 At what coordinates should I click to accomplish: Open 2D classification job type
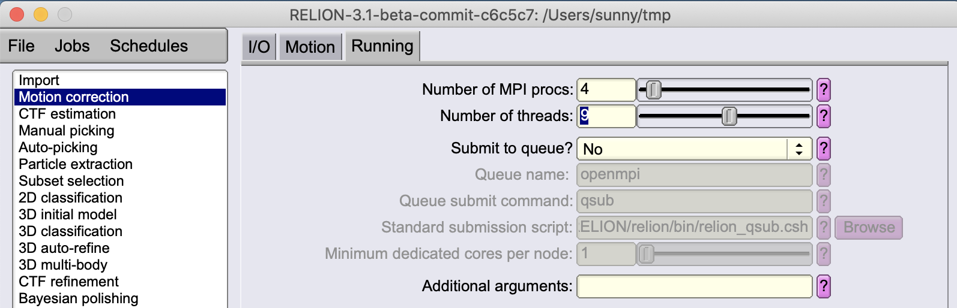coord(120,198)
